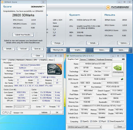Toggle the CUDA checkbox
This screenshot has width=133, height=130.
[91, 121]
